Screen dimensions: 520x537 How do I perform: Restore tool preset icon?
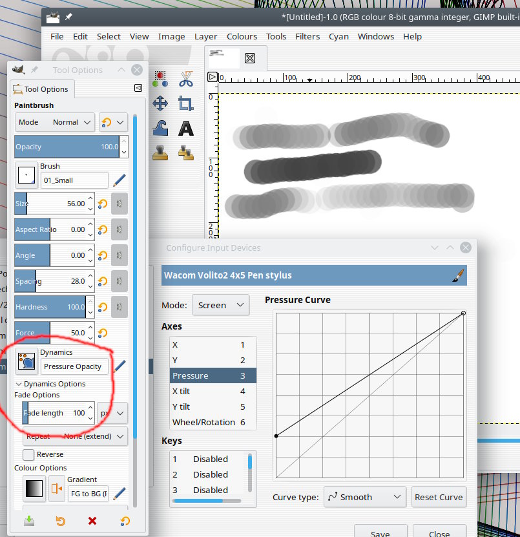point(60,521)
